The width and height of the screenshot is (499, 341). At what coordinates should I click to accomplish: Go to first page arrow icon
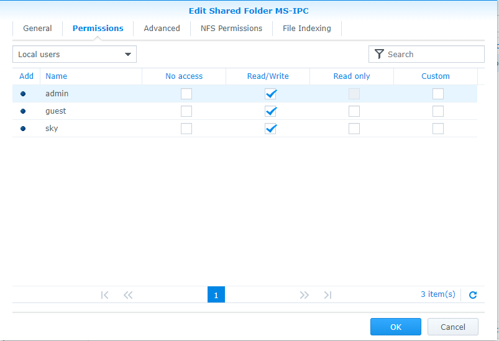[x=104, y=295]
